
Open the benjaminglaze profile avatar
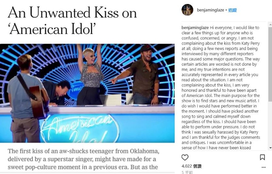coord(187,10)
